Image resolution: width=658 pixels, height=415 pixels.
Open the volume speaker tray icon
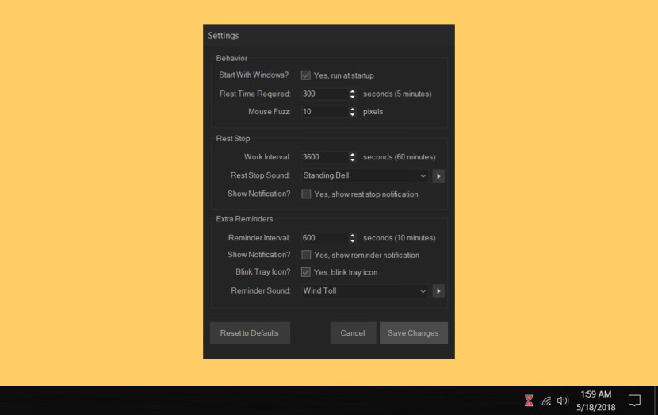(562, 401)
